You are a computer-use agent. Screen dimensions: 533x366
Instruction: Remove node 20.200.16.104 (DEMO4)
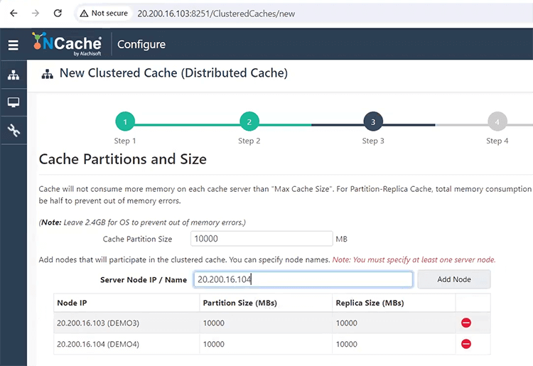click(x=466, y=344)
